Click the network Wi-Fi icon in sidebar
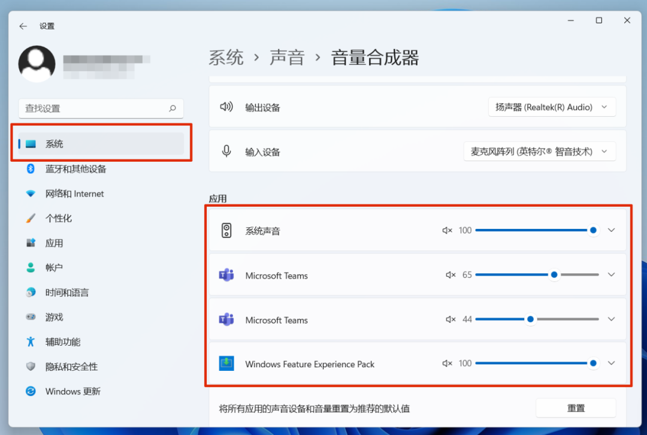Screen dimensions: 647x435 tap(31, 194)
